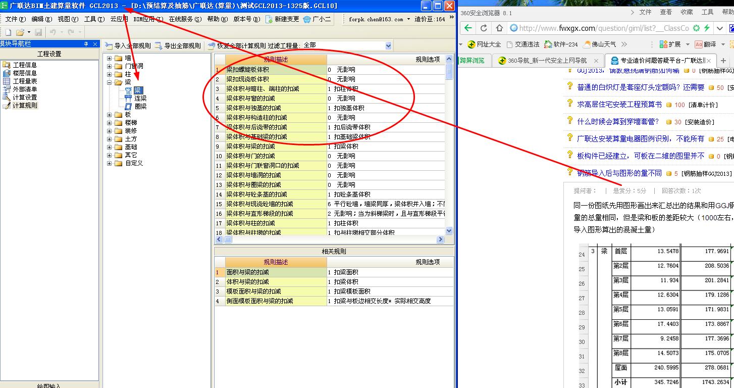Pin the 模块导航栏 panel with pushpin icon
This screenshot has height=388, width=734.
tap(86, 44)
